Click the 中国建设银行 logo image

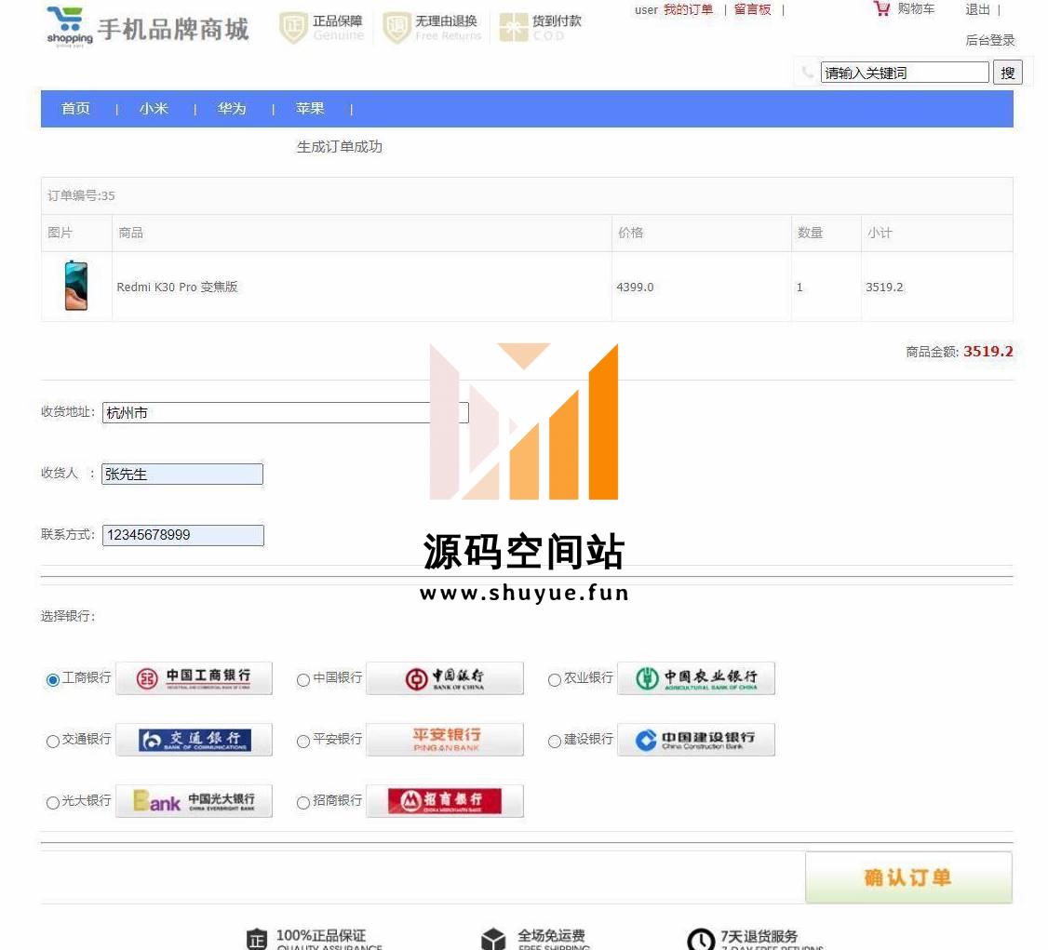(x=696, y=740)
